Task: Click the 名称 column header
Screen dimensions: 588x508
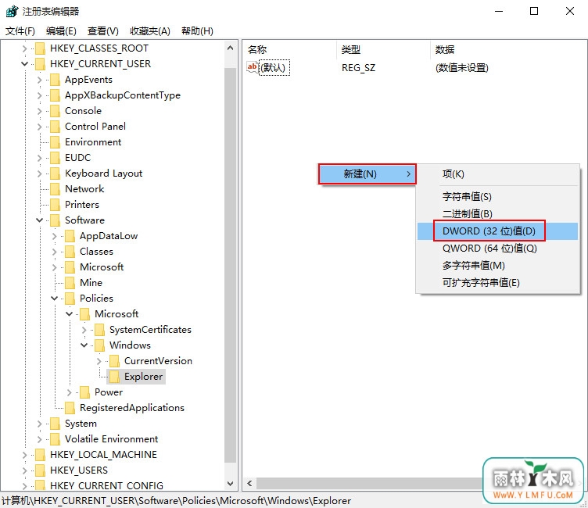Action: 290,49
